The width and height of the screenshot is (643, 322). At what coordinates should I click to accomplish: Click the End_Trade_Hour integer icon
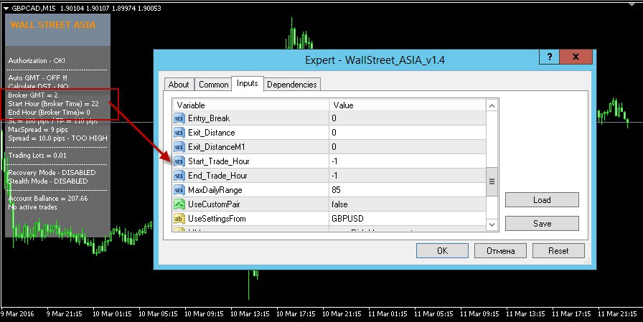(179, 176)
